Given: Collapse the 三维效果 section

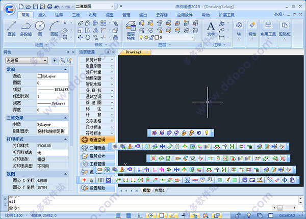Looking at the screenshot, I should [65, 118].
